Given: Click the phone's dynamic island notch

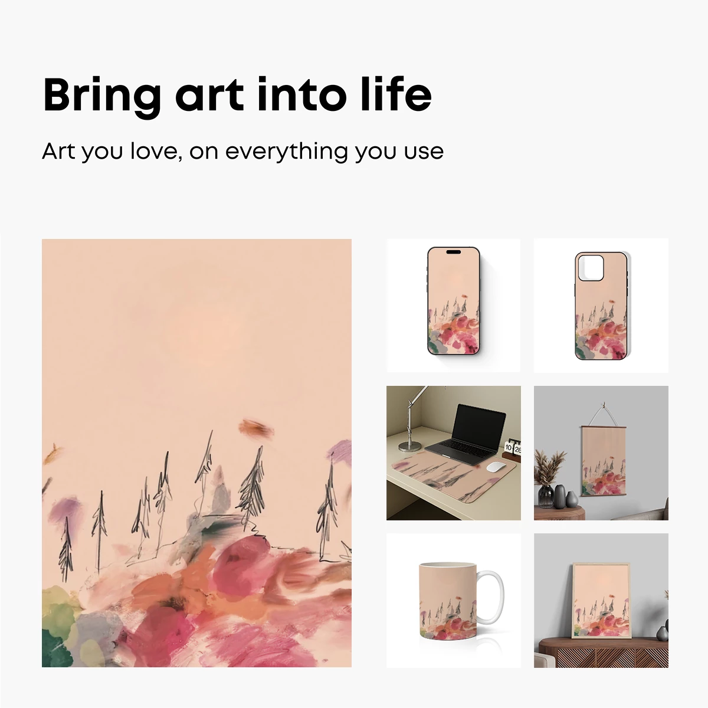Looking at the screenshot, I should point(453,253).
